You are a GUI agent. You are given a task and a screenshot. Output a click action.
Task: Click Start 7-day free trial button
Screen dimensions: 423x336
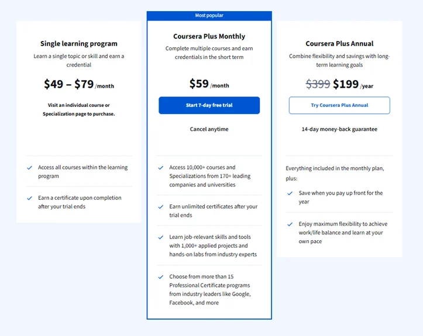(209, 105)
